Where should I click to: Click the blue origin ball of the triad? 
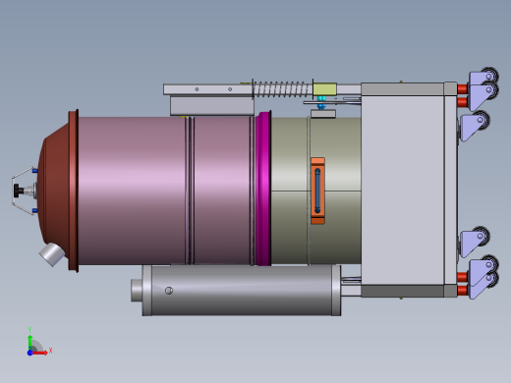tap(29, 353)
